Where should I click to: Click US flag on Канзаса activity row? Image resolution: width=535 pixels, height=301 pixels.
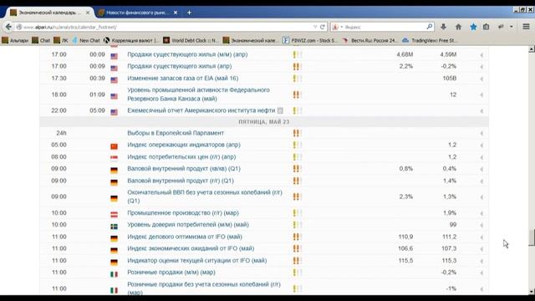coord(114,96)
